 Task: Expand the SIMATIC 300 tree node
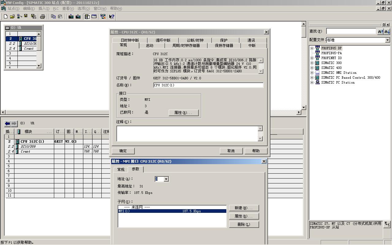(312, 63)
